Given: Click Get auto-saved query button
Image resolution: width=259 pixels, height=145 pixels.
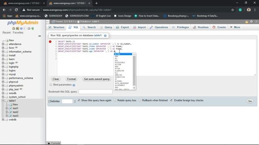Looking at the screenshot, I should tap(97, 79).
